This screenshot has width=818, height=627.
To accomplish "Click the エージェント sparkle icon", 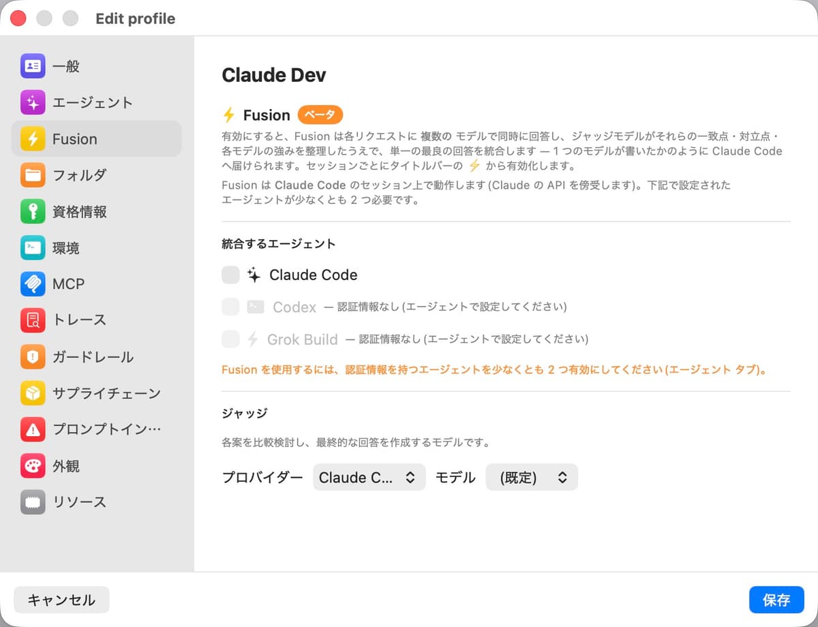I will pos(33,102).
